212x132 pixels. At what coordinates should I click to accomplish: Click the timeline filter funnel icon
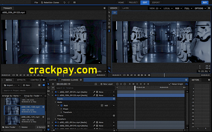(53, 88)
